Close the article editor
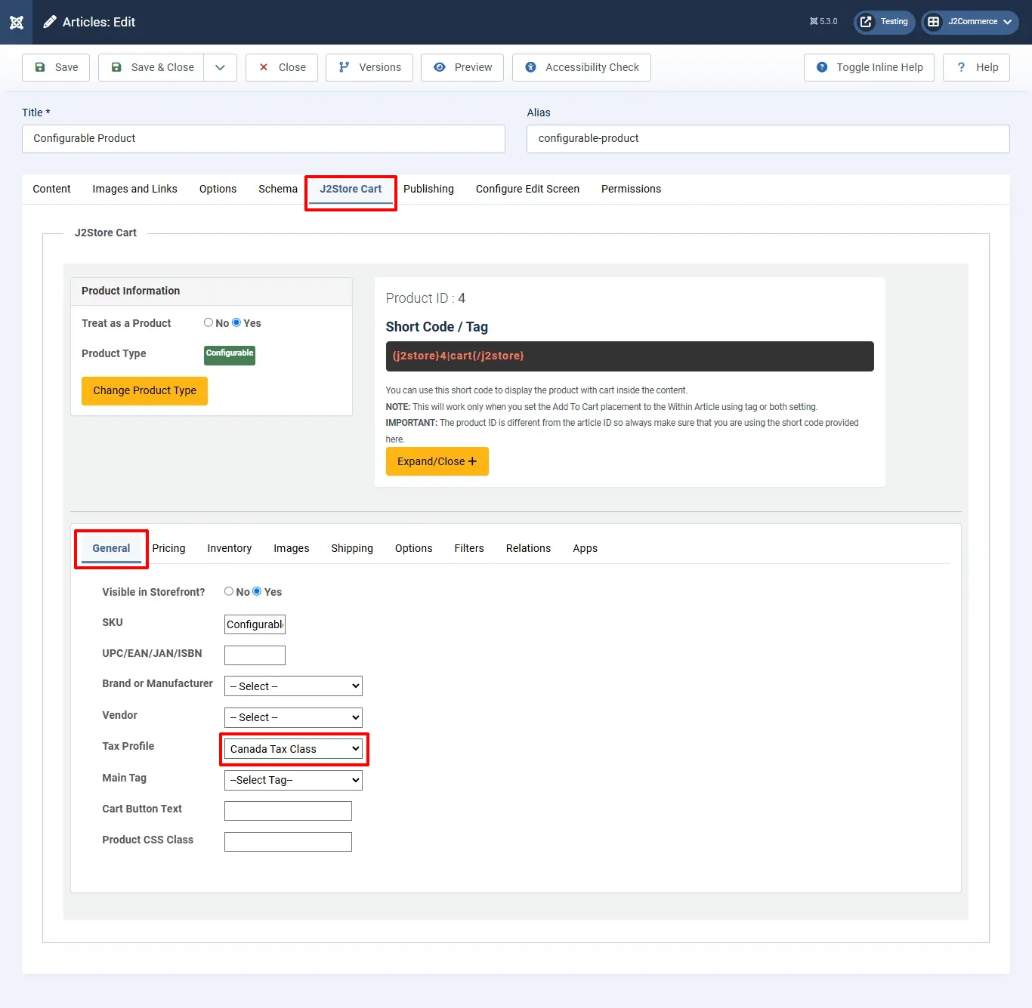 tap(282, 67)
